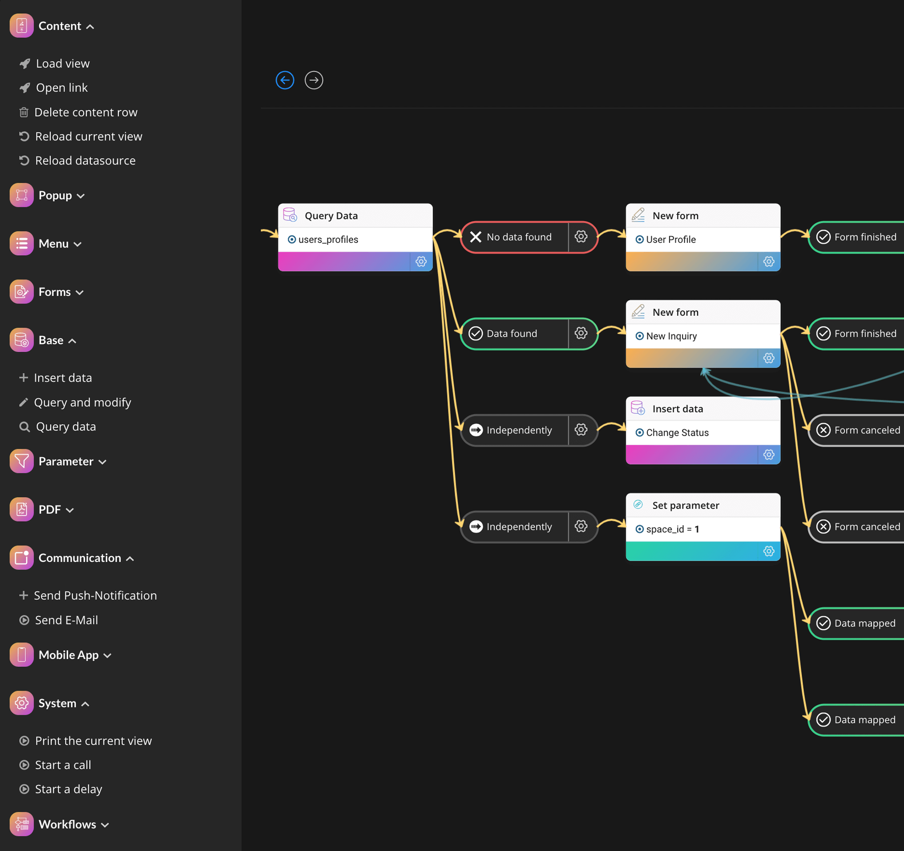Click the Content category icon
904x851 pixels.
(x=21, y=26)
